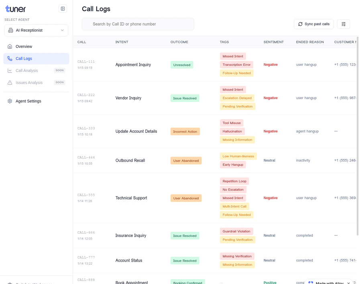
Task: Click the Overview home icon
Action: tap(10, 47)
